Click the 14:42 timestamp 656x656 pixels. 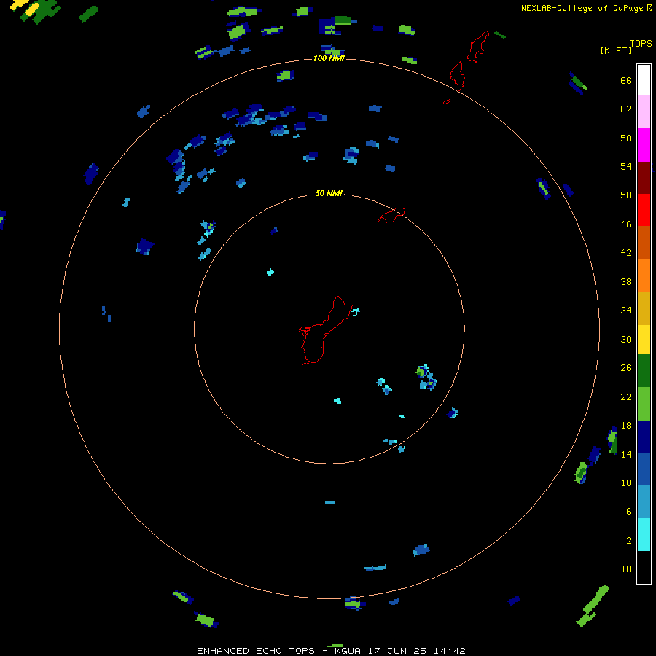449,651
